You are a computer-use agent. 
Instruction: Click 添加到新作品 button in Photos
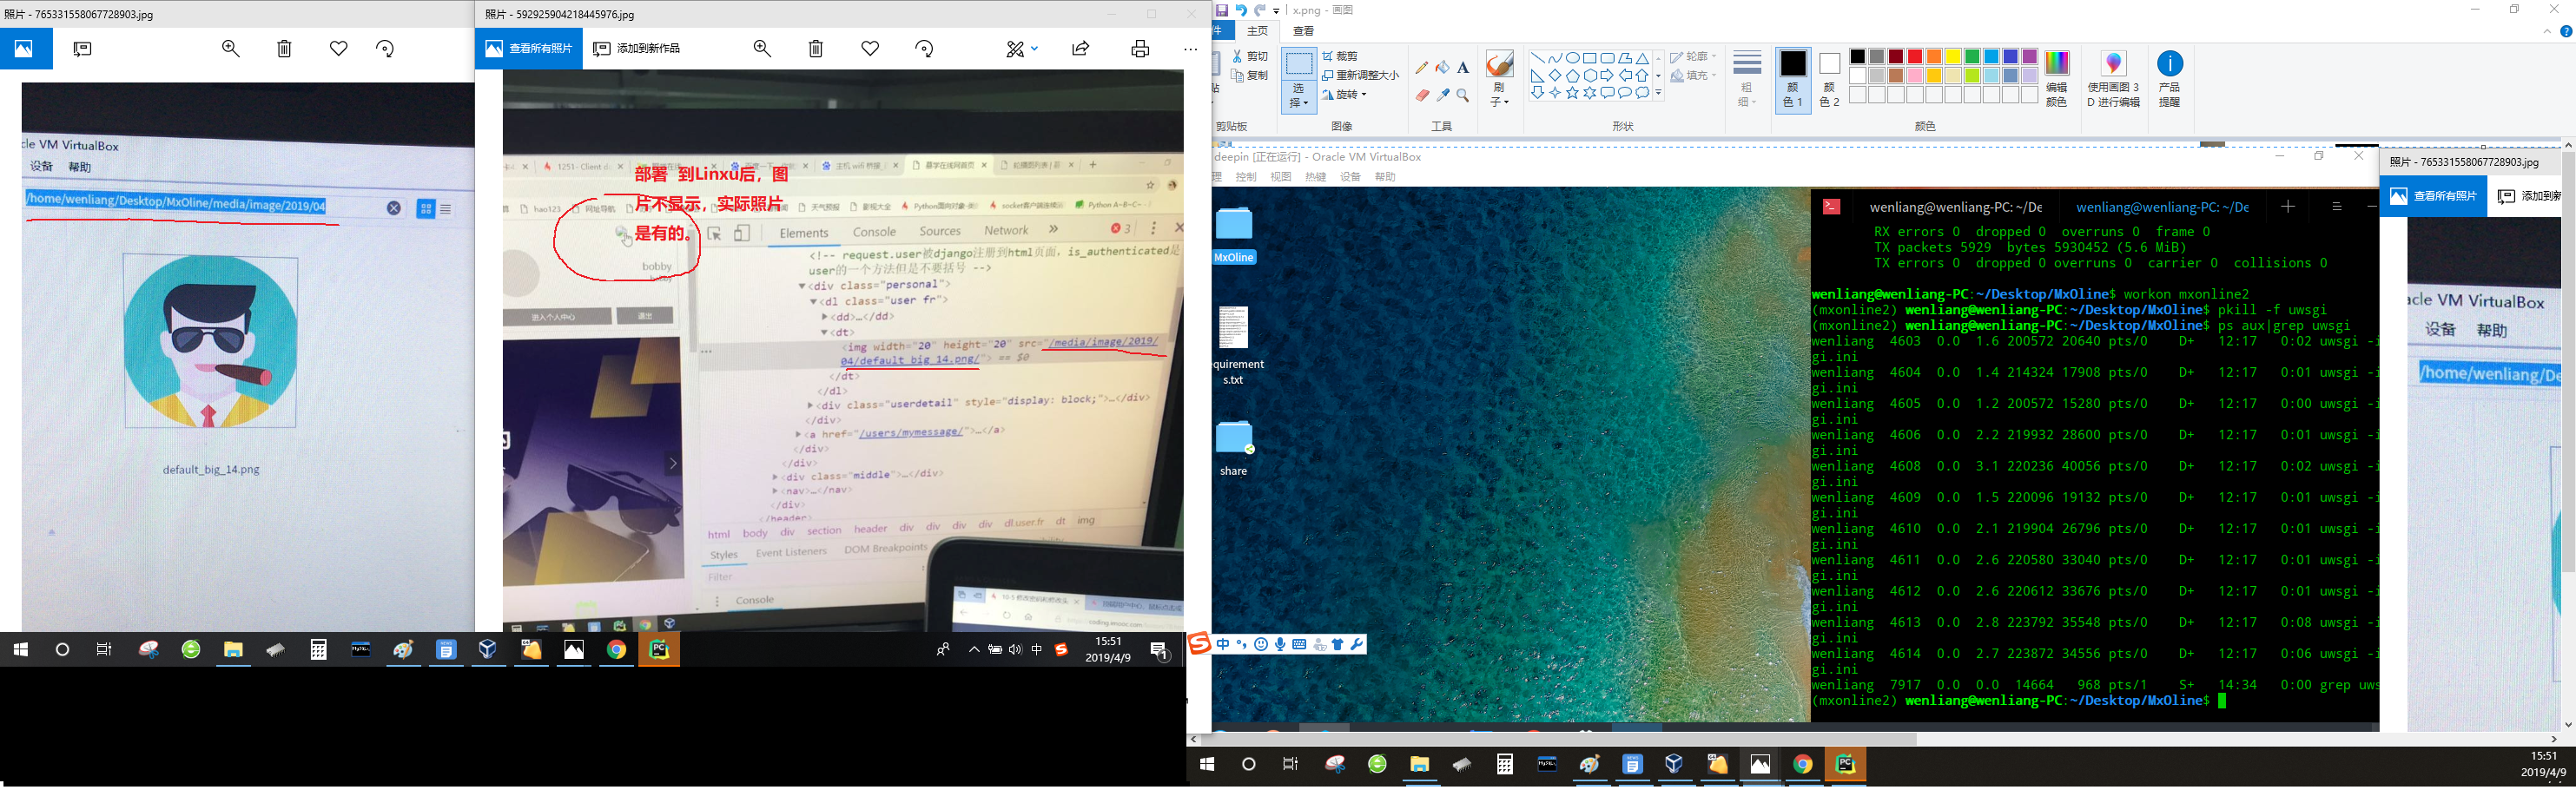637,48
